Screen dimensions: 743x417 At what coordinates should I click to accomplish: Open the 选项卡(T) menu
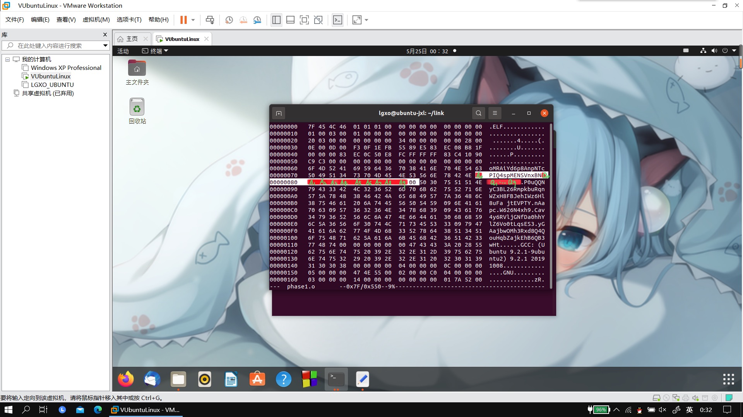pyautogui.click(x=129, y=20)
